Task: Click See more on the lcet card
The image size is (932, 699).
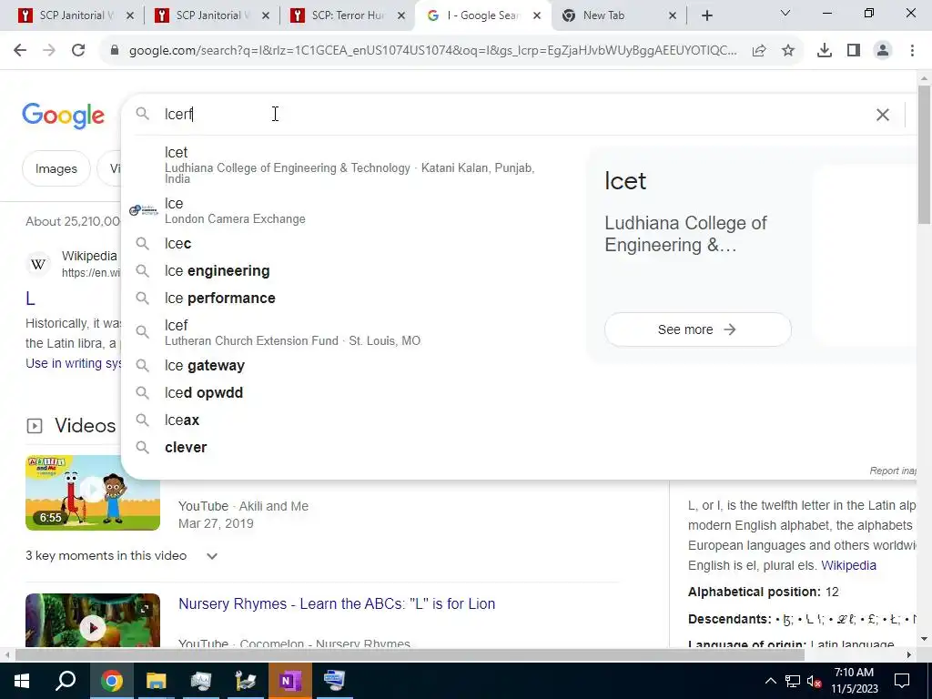Action: tap(698, 329)
